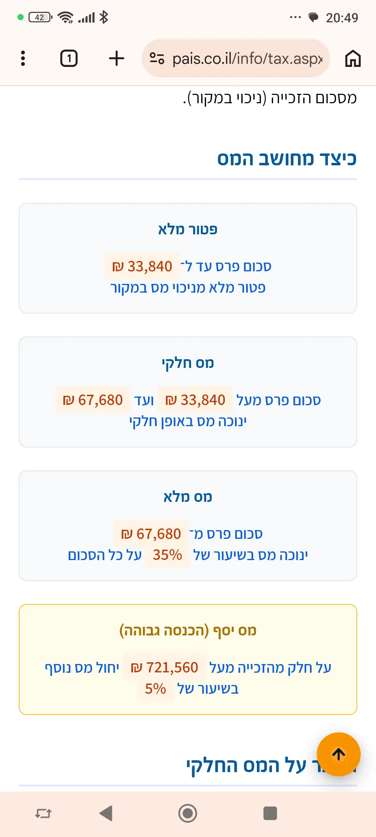Open the browser three-dot menu

point(23,58)
